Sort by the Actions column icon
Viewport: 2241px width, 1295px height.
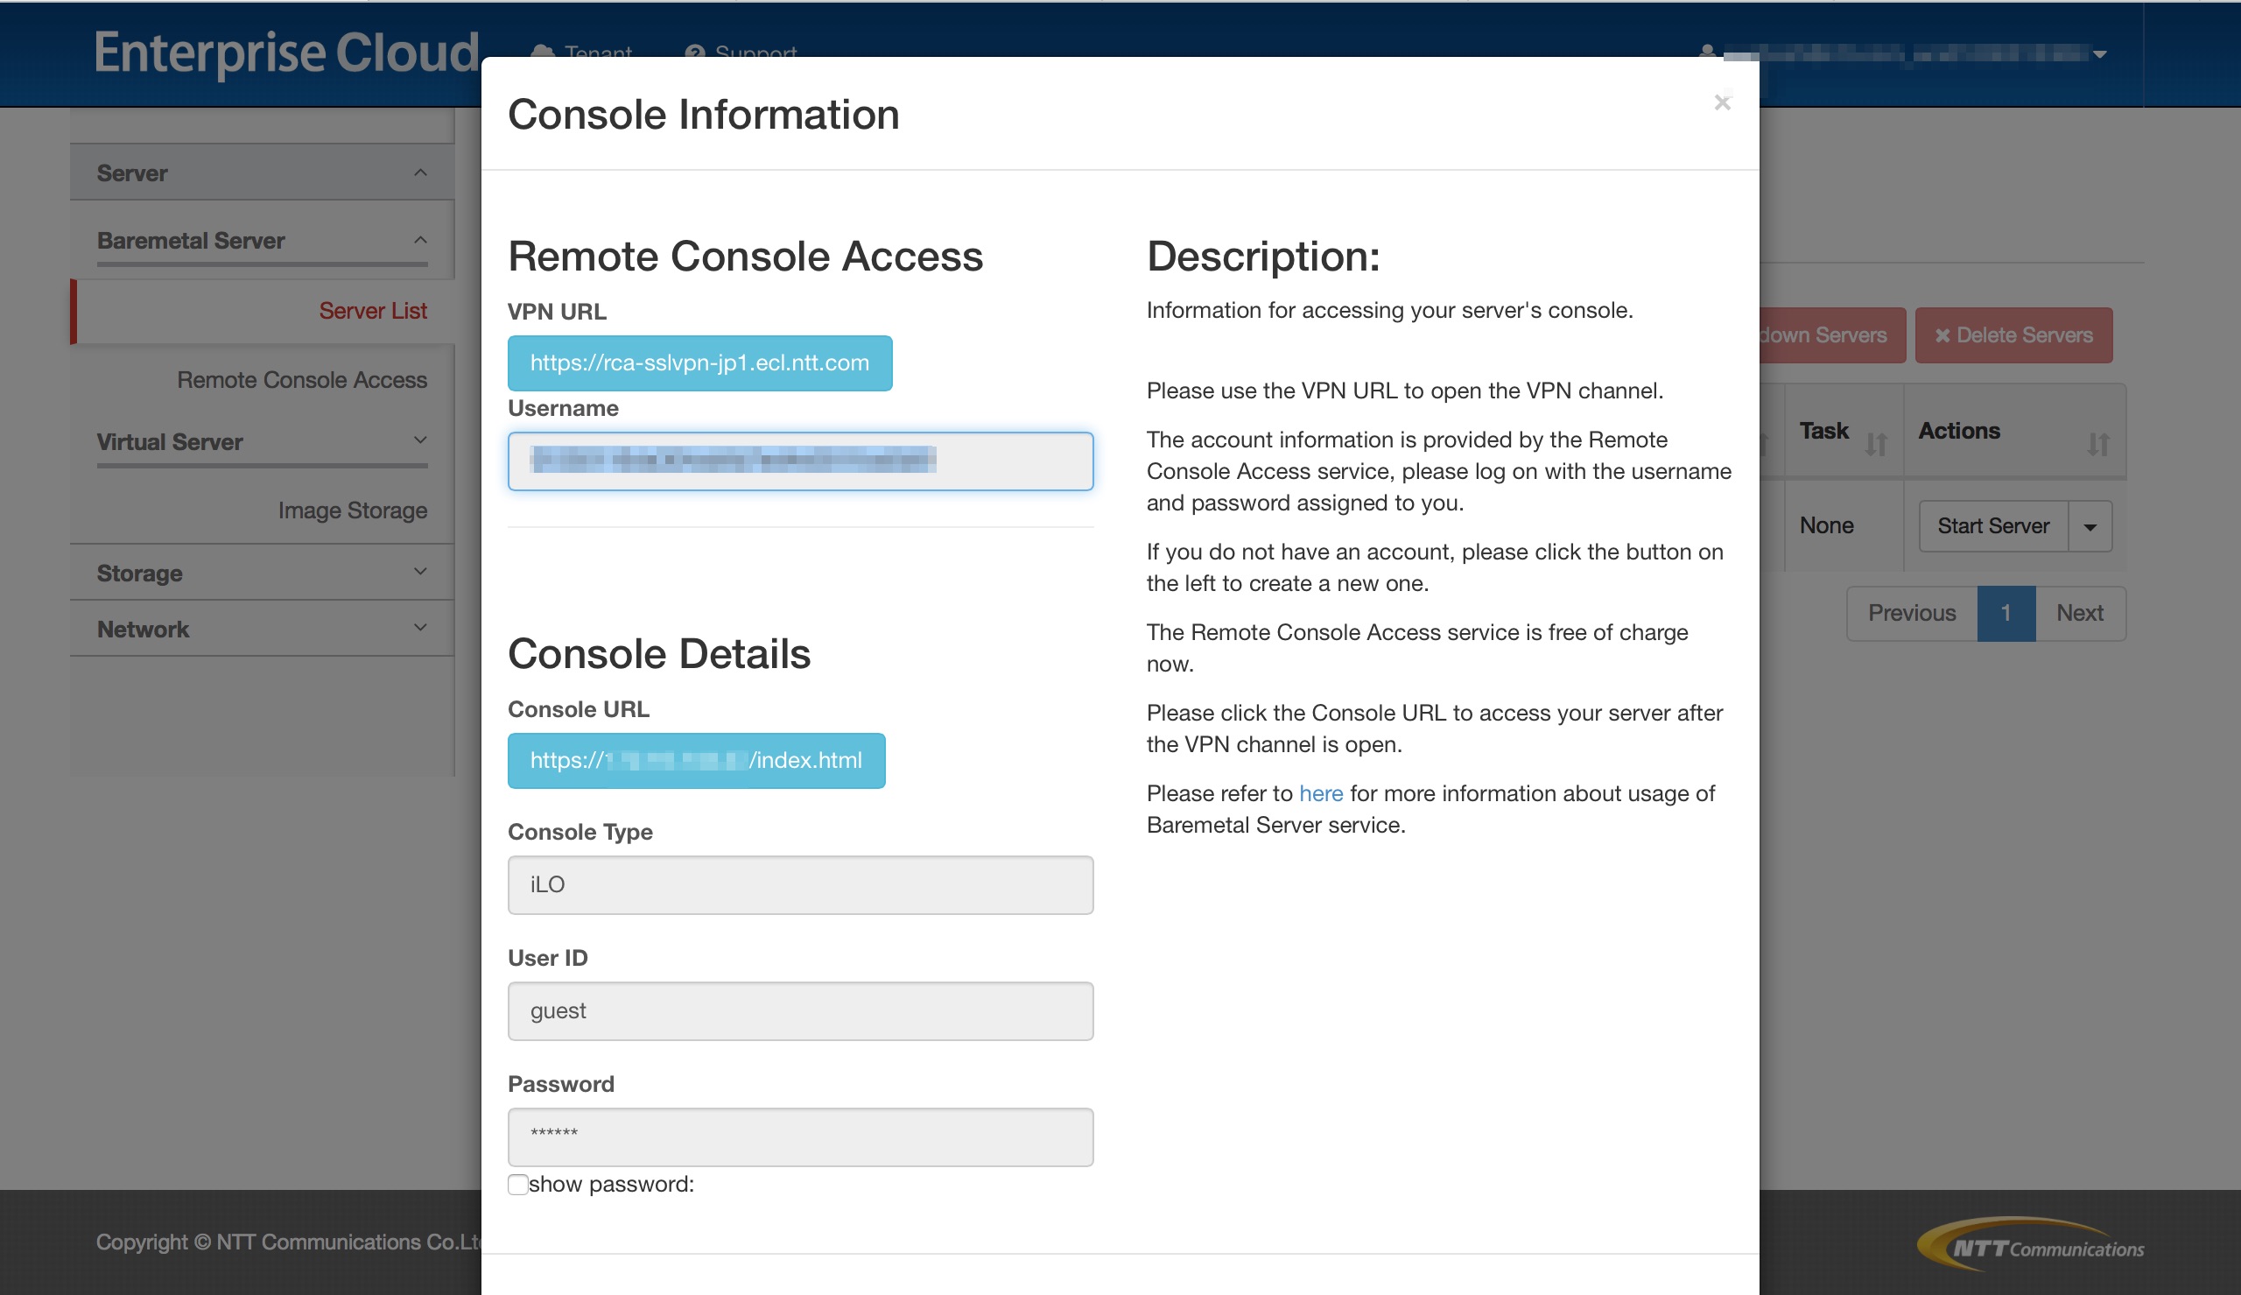2098,443
